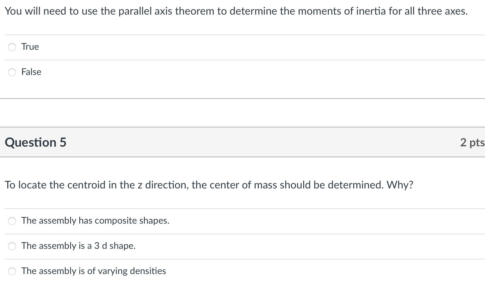Viewport: 485px width, 288px height.
Task: Click the 'Question 5' heading
Action: [35, 142]
